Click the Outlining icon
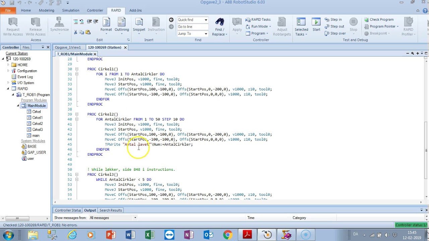This screenshot has height=241, width=429. click(122, 22)
